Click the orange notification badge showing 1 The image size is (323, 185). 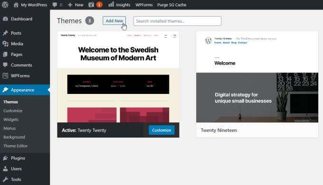99,5
